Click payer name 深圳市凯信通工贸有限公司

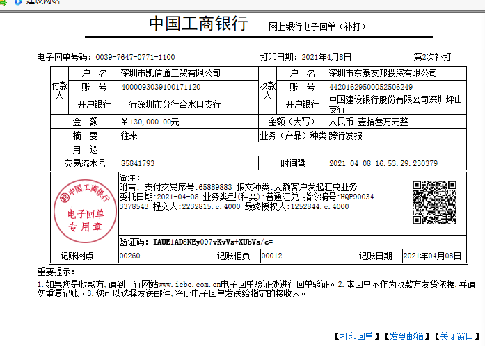click(x=170, y=73)
